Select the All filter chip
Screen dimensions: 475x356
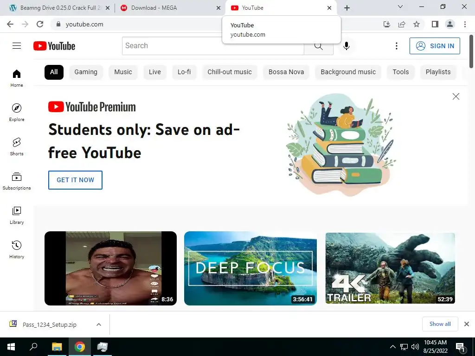coord(54,72)
